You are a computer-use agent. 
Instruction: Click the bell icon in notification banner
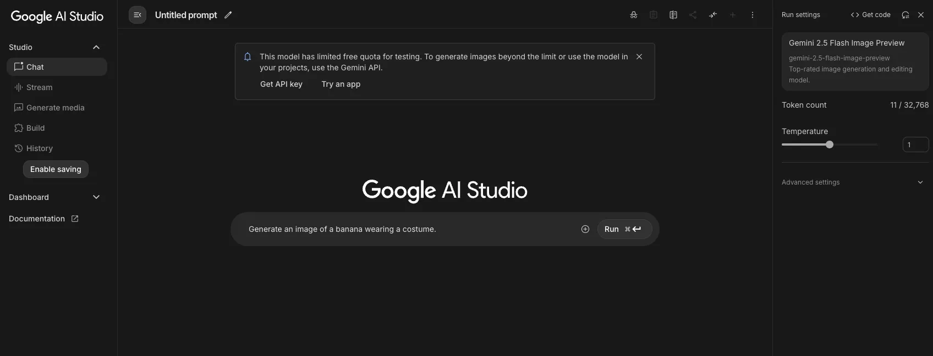(248, 57)
